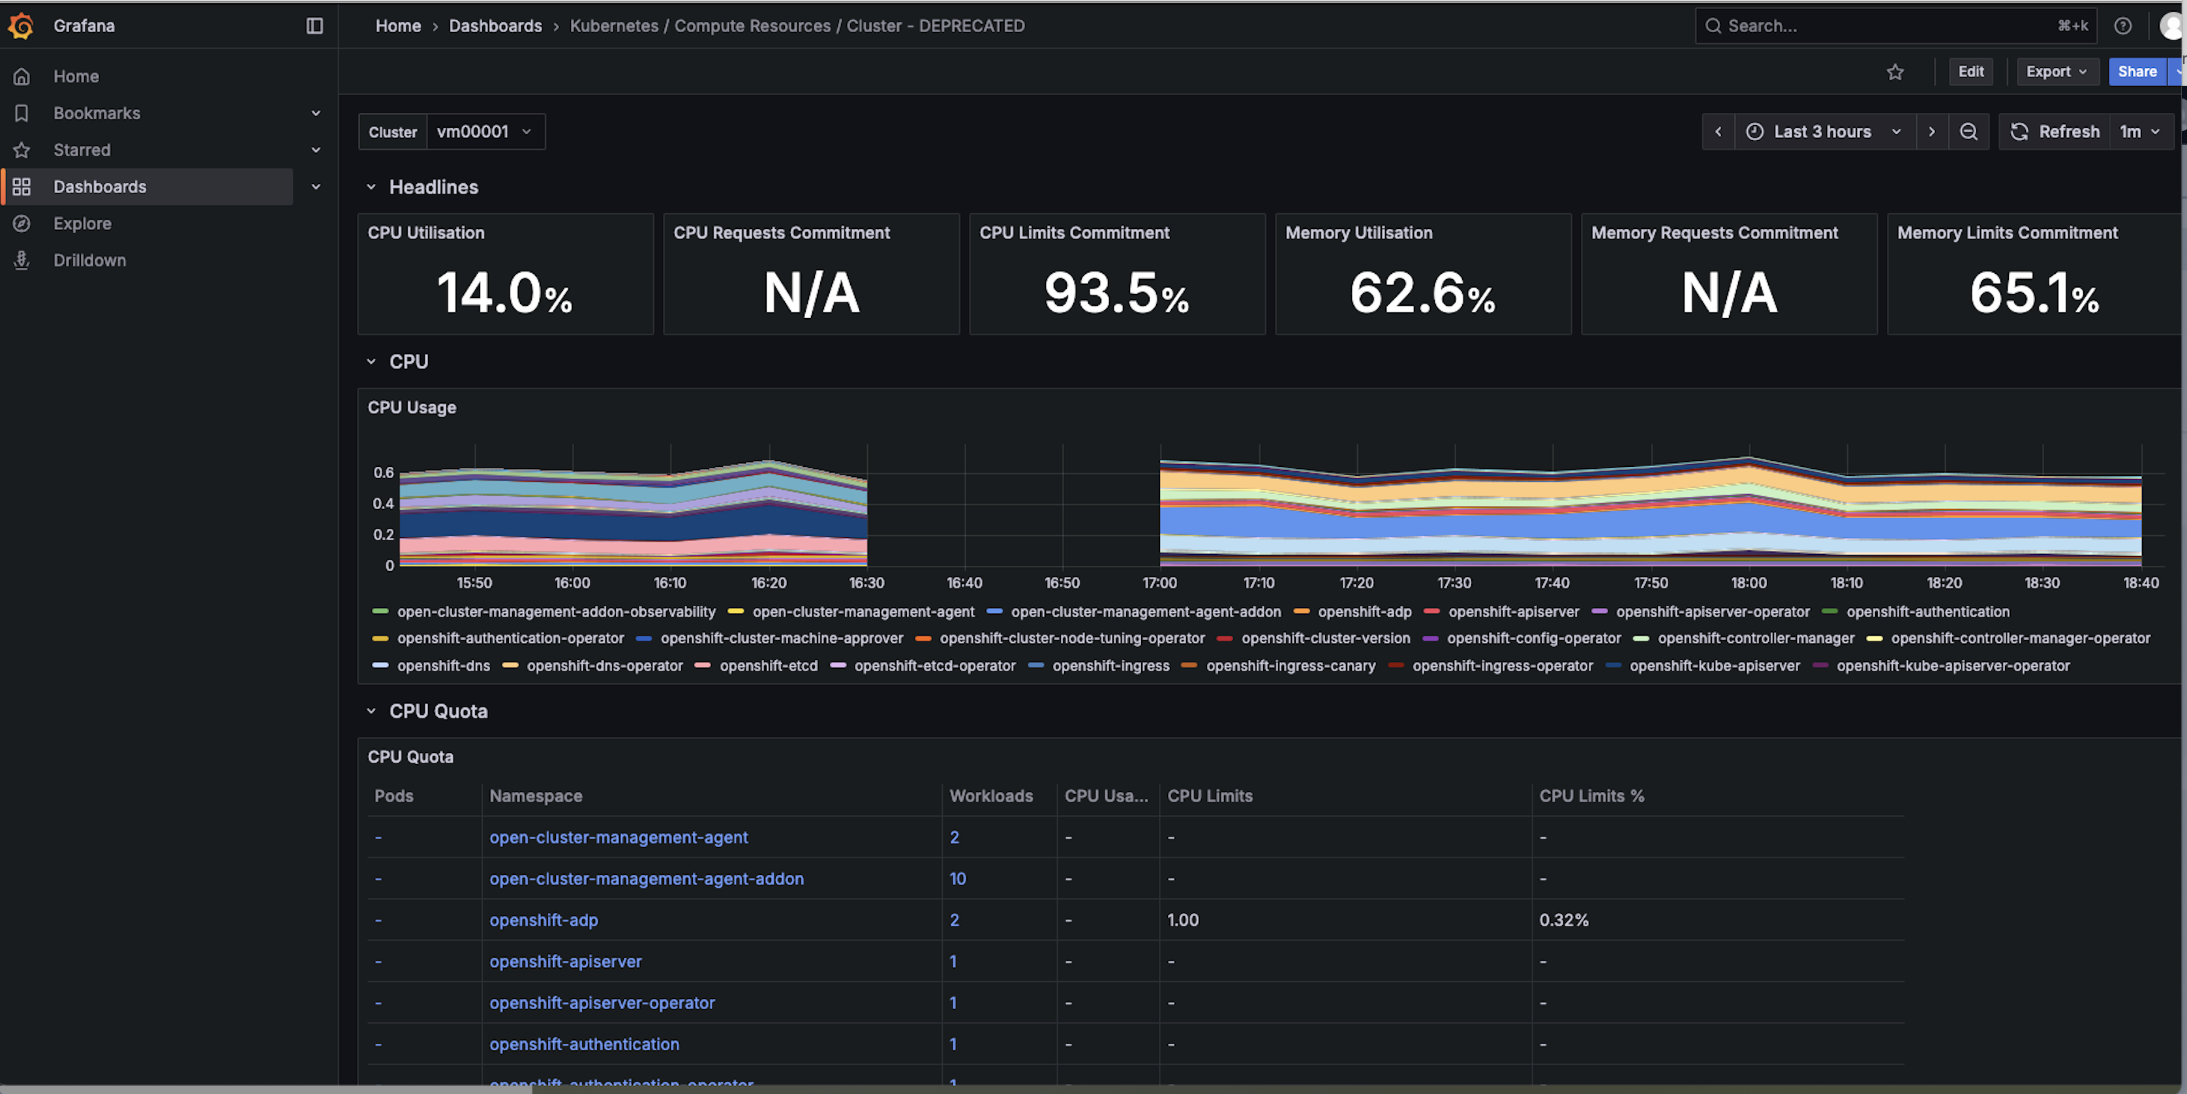The height and width of the screenshot is (1094, 2187).
Task: Open Drilldown in the sidebar
Action: [89, 260]
